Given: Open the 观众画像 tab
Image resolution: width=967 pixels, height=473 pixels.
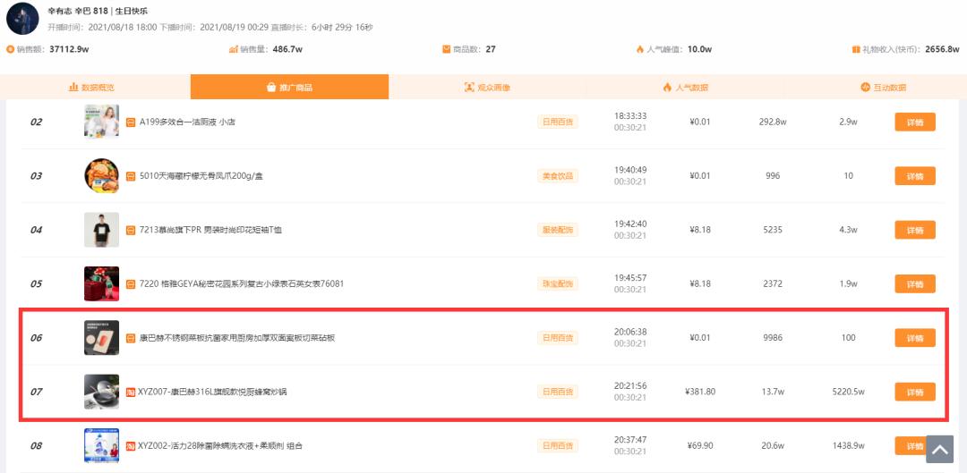Looking at the screenshot, I should tap(487, 88).
